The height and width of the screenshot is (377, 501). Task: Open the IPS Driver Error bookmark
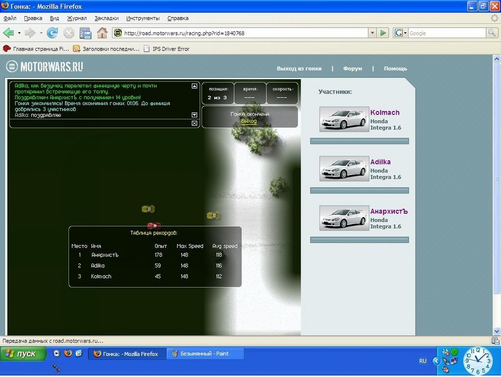[166, 49]
